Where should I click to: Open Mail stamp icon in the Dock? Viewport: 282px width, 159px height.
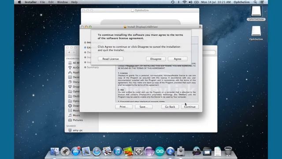tap(86, 151)
